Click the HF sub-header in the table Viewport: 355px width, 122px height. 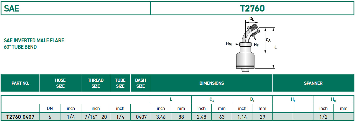click(293, 100)
